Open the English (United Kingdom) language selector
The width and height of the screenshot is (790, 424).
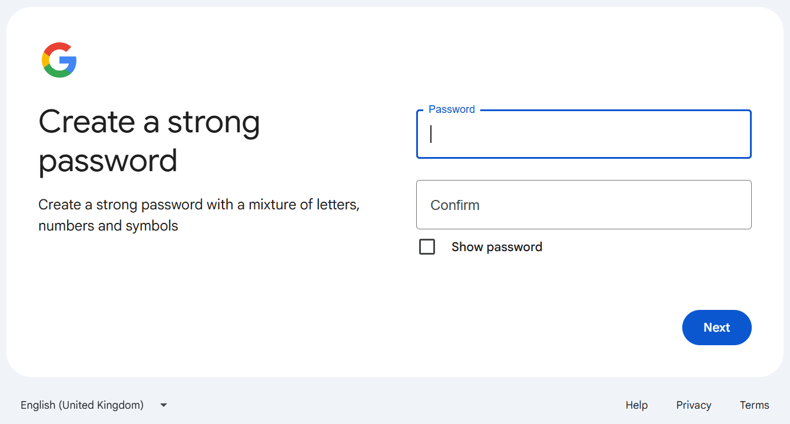(94, 405)
